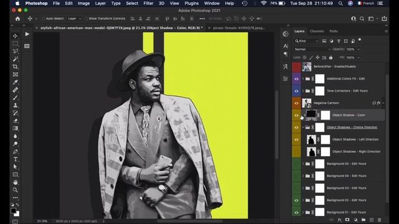Viewport: 399px width, 224px height.
Task: Select the Rectangle shape tool
Action: (x=15, y=174)
